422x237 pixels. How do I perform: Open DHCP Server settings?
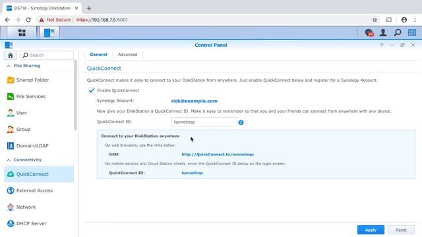click(x=39, y=224)
